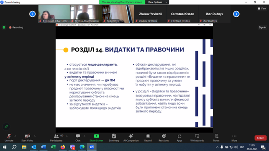
Task: Open the AI Companion icon
Action: coord(131,136)
